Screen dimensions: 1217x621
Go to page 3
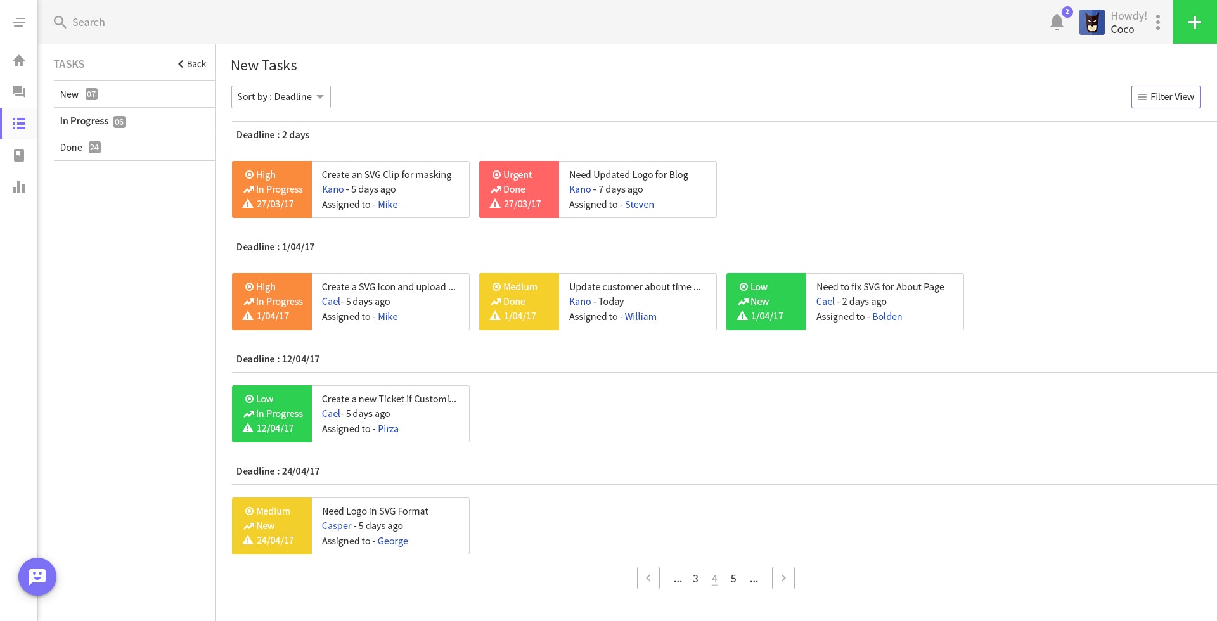[695, 579]
